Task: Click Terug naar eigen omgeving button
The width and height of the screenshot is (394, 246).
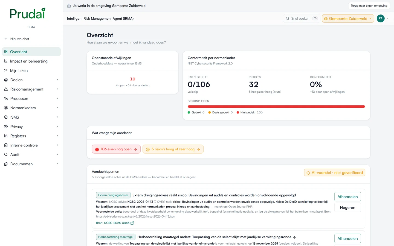Action: (369, 5)
